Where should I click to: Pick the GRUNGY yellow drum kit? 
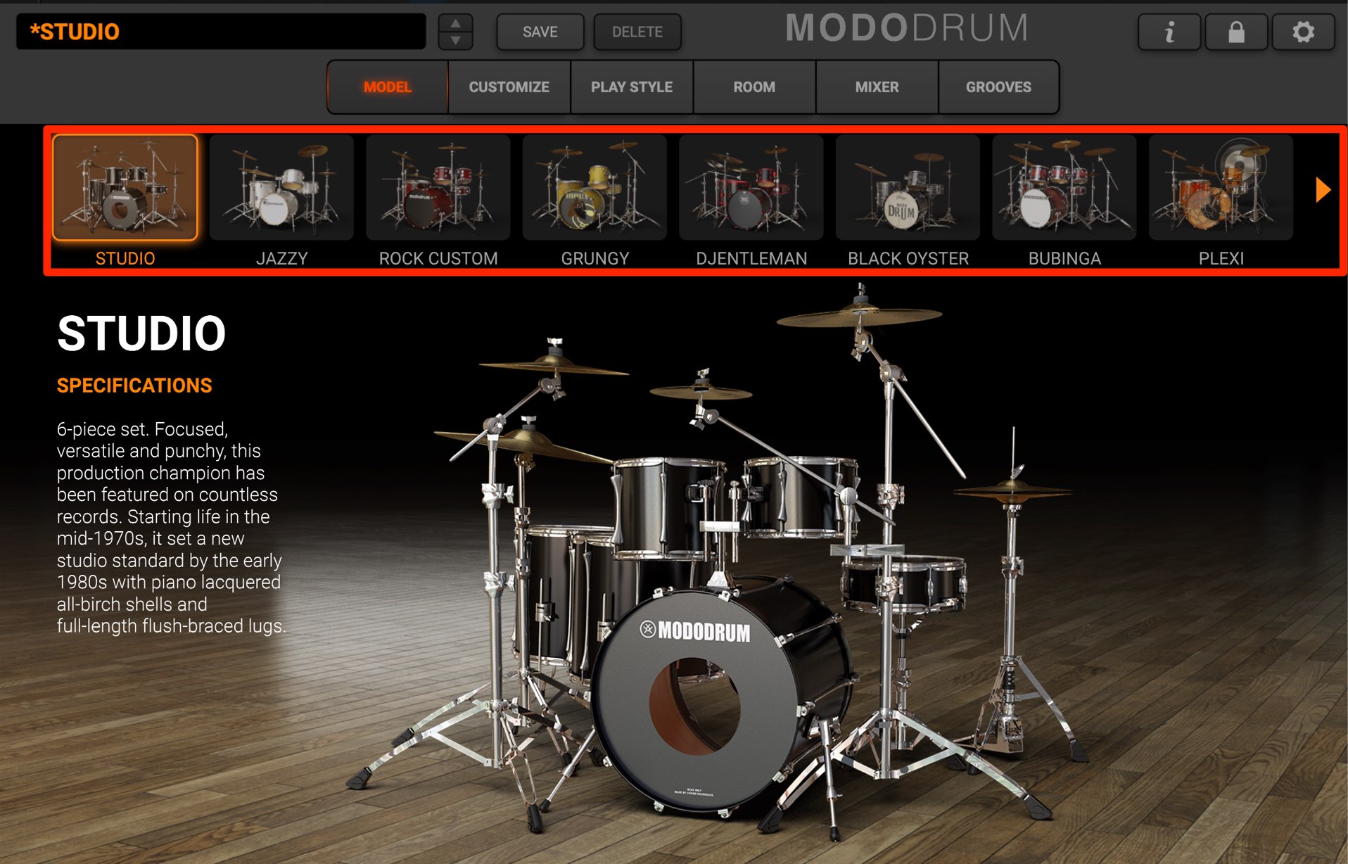tap(594, 188)
